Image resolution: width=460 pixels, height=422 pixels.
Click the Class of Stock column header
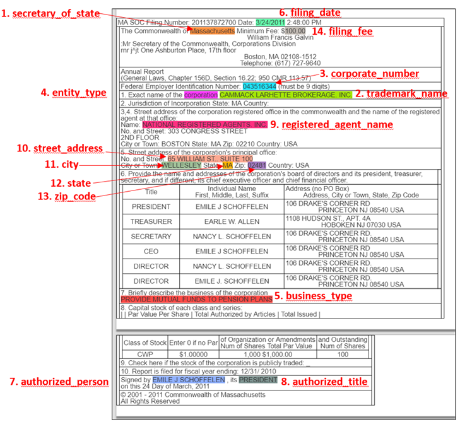click(x=145, y=343)
